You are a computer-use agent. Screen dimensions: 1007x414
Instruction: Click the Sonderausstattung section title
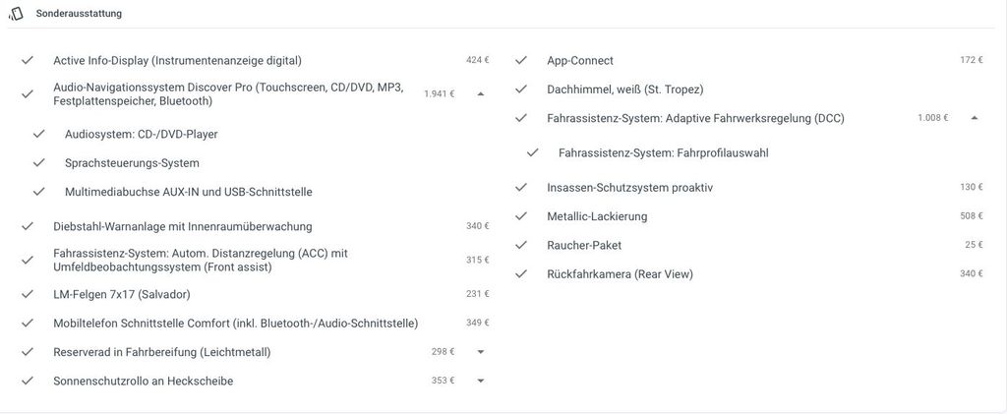tap(79, 14)
